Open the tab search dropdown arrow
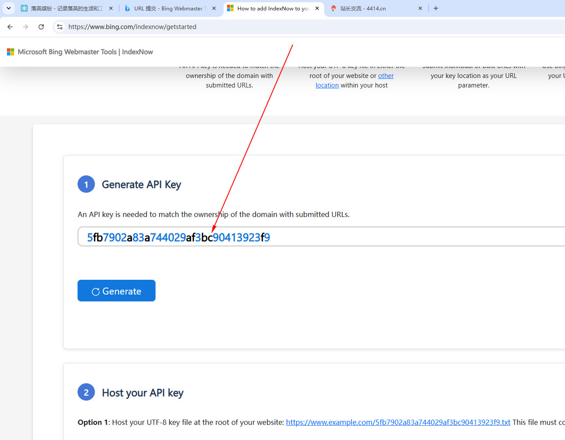Screen dimensions: 565x440 [8, 8]
